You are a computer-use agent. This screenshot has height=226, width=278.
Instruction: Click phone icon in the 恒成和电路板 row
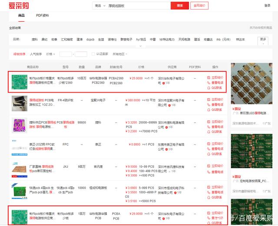point(208,192)
